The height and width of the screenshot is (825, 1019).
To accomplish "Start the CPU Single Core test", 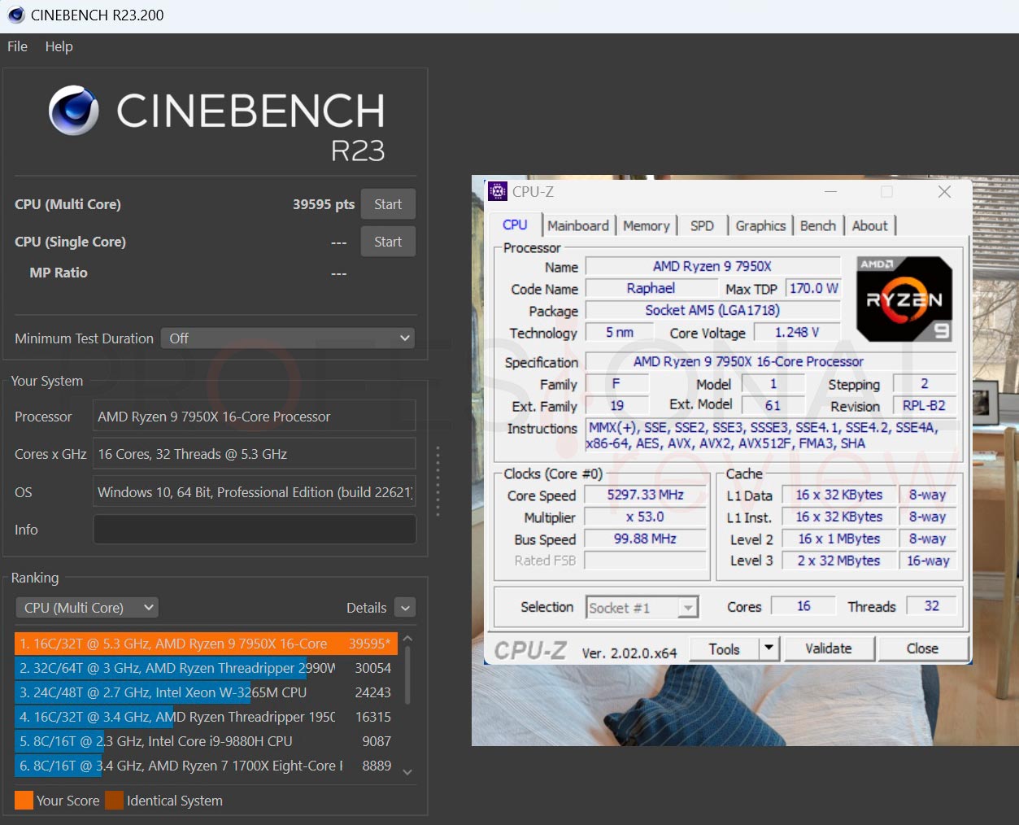I will click(x=388, y=242).
